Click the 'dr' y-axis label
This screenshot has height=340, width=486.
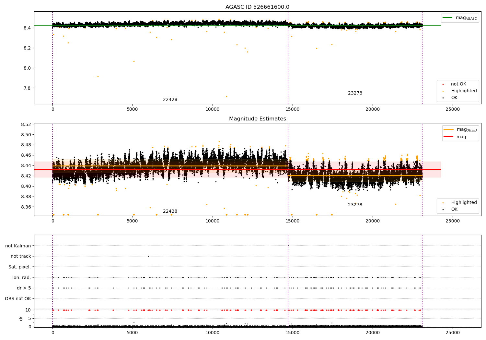[21, 318]
